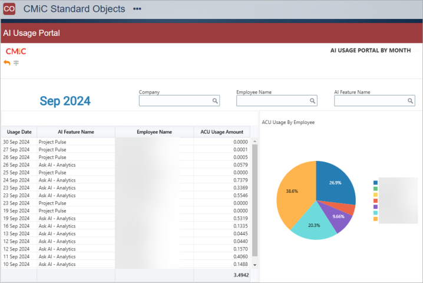The image size is (423, 283).
Task: Click the teal legend color swatch
Action: (375, 212)
